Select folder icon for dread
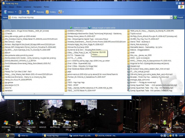This screenshot has height=138, width=185. [x=3, y=66]
